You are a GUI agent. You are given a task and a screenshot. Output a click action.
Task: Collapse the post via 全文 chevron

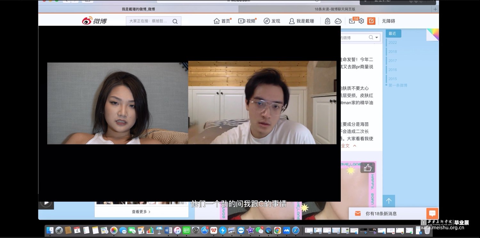(355, 146)
